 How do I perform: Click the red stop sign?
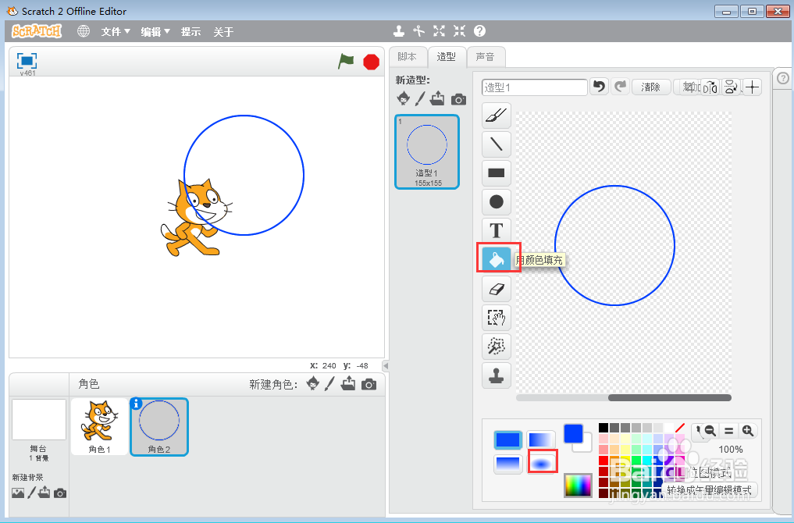pyautogui.click(x=371, y=62)
